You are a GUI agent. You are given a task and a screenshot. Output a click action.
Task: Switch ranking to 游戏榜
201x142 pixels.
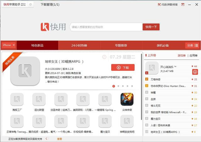[x=182, y=56]
